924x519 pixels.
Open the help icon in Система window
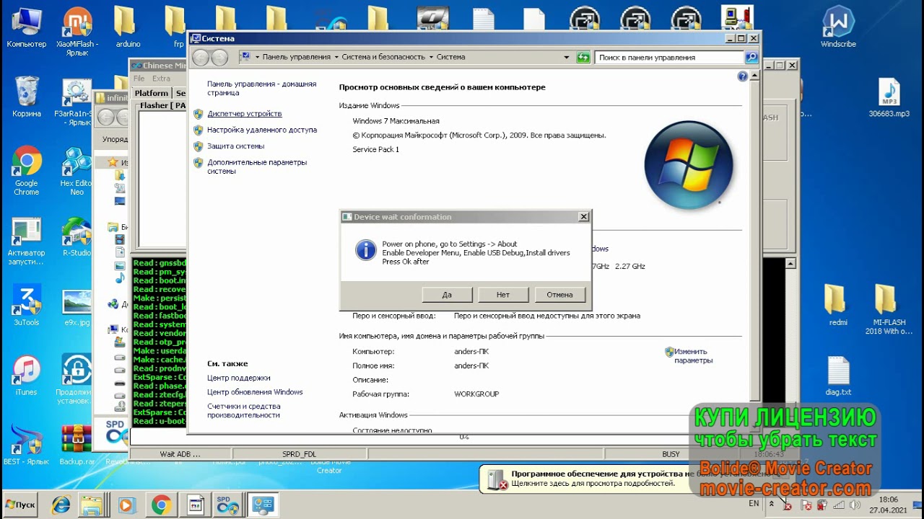click(x=742, y=76)
